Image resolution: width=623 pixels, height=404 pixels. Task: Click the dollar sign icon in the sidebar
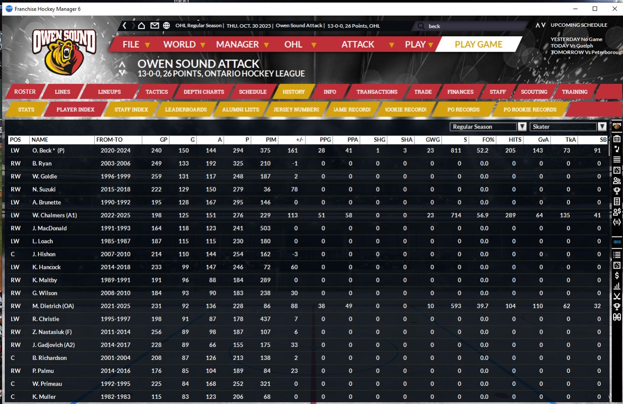617,276
